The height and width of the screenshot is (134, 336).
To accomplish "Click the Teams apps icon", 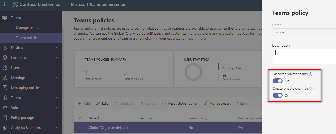I will [x=5, y=98].
